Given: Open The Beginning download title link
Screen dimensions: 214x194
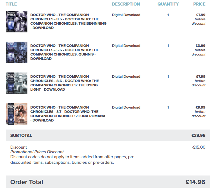Looking at the screenshot, I should coord(68,21).
